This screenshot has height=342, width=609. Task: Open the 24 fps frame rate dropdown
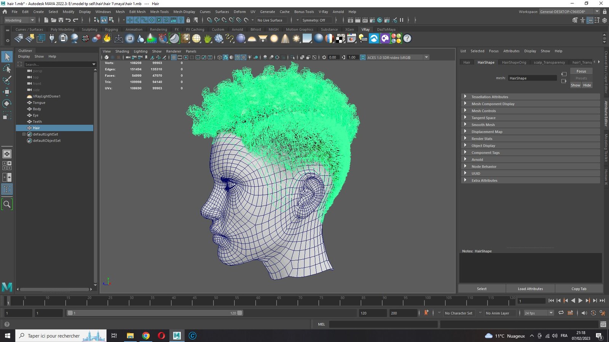(538, 313)
